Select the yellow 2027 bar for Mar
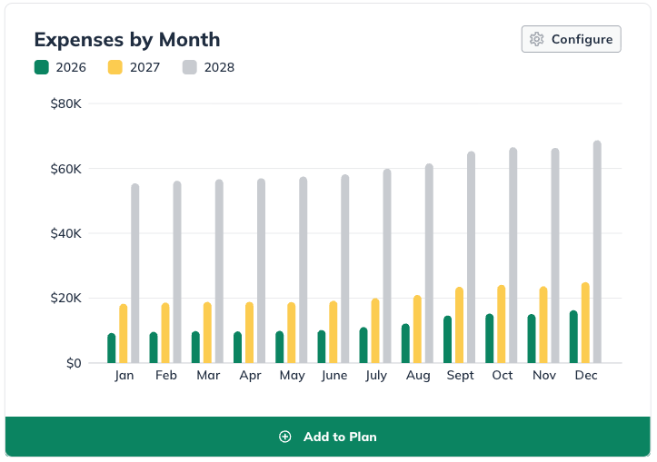 coord(207,332)
